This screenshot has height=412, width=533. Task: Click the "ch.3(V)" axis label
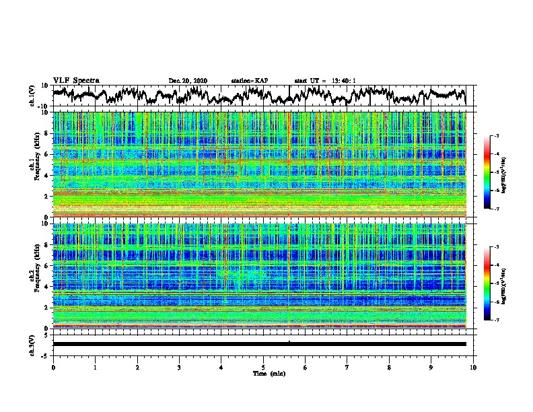32,345
